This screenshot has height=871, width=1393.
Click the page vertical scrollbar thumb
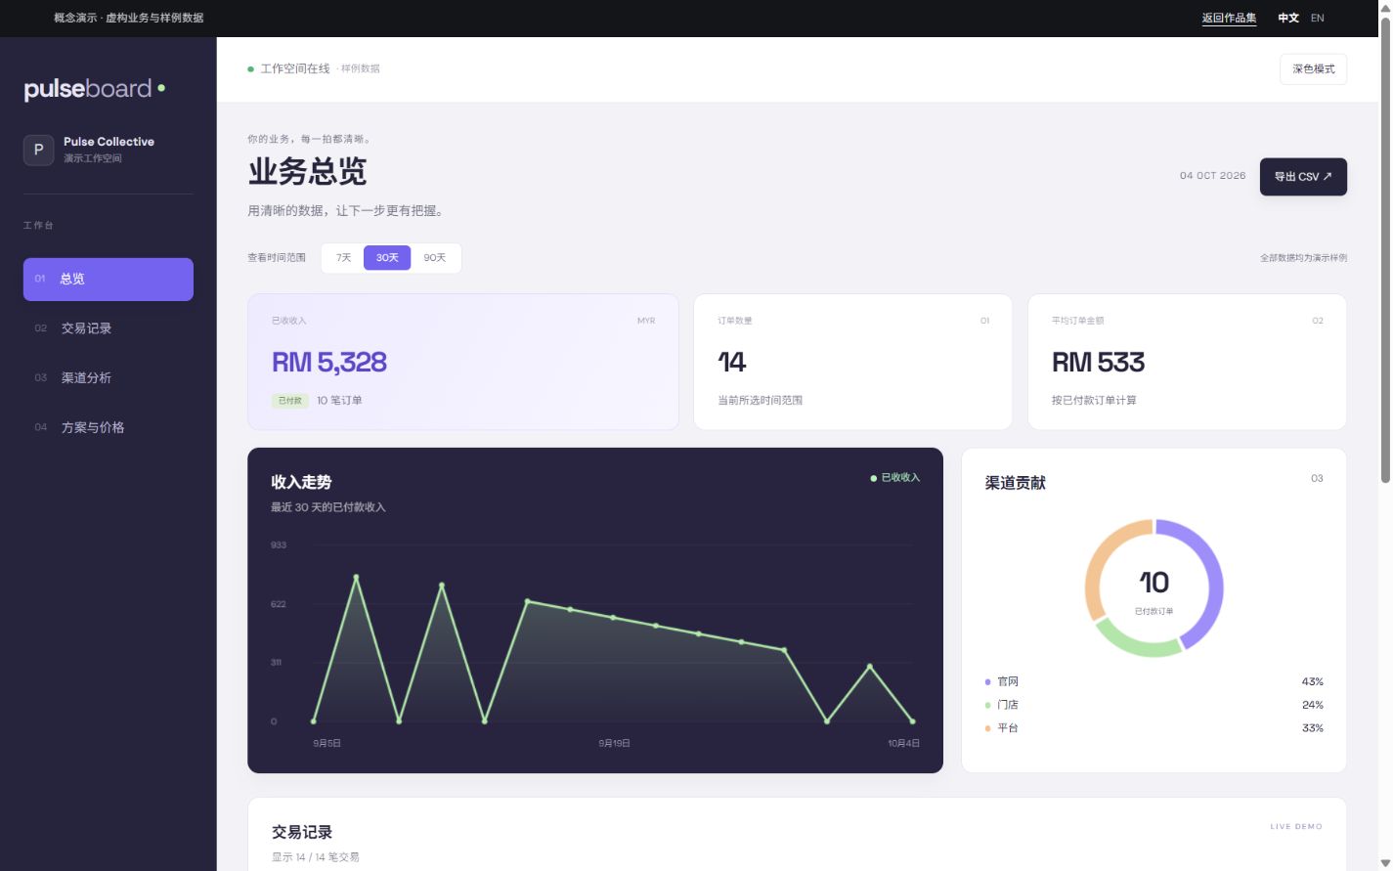coord(1385,249)
